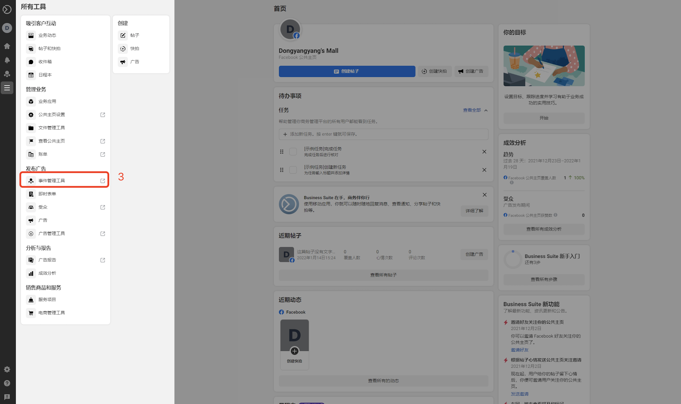Click 邀请好友 link

coord(520,350)
